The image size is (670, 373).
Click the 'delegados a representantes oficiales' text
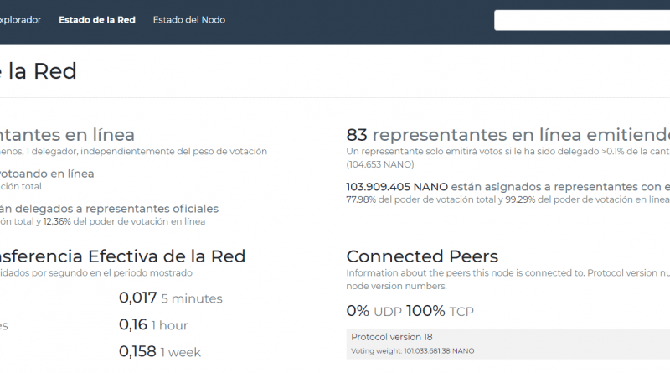coord(109,208)
